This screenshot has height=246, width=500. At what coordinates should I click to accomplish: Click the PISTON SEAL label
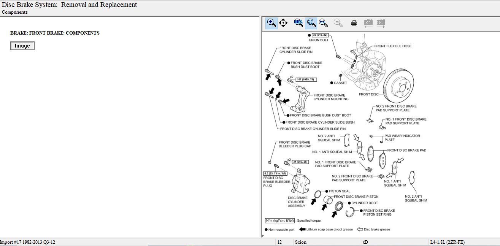click(340, 191)
